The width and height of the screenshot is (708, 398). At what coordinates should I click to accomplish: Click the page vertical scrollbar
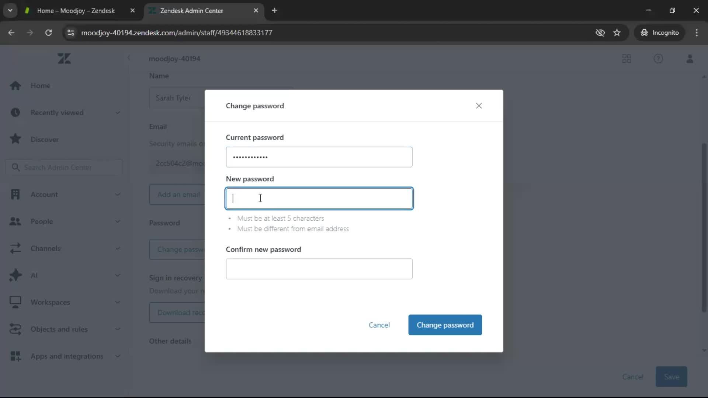tap(704, 228)
